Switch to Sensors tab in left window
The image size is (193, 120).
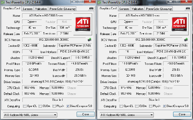28,9
